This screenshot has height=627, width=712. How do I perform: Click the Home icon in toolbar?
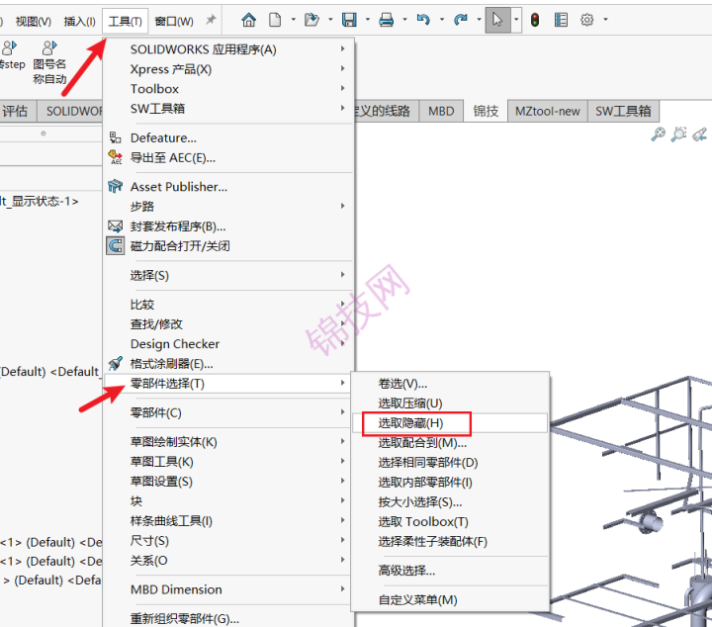(x=249, y=20)
